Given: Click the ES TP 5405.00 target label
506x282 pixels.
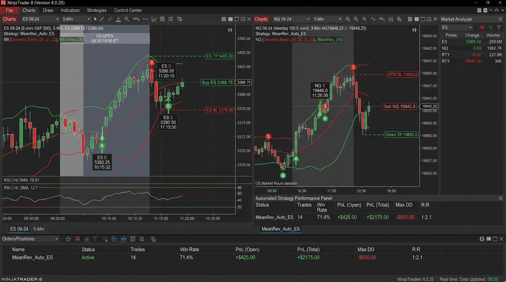Looking at the screenshot, I should (x=220, y=56).
